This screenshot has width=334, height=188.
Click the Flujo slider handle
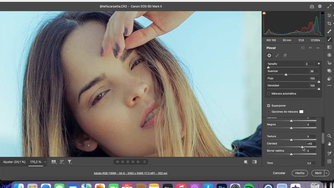(x=319, y=82)
